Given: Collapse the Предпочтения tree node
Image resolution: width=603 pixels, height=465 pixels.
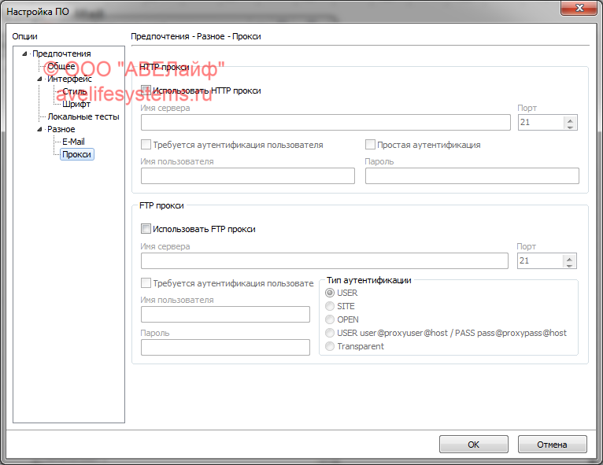Looking at the screenshot, I should 25,54.
